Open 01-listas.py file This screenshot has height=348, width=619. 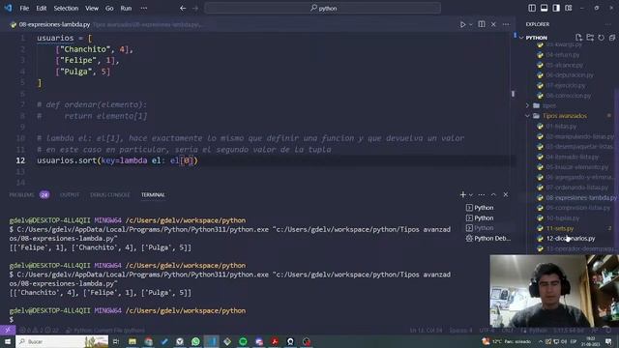tap(561, 127)
